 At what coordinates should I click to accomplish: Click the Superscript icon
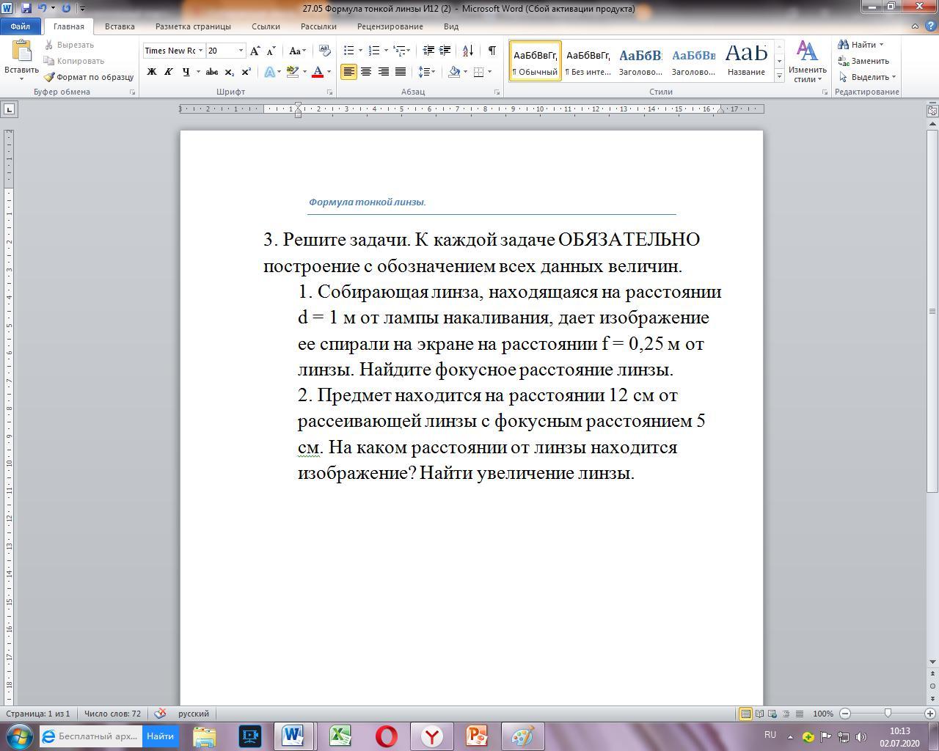click(x=246, y=72)
